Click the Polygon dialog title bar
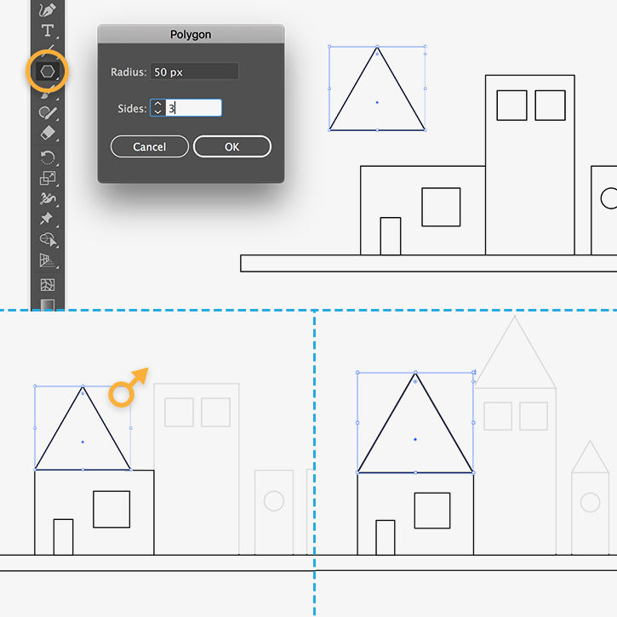Screen dimensions: 617x617 pyautogui.click(x=191, y=34)
